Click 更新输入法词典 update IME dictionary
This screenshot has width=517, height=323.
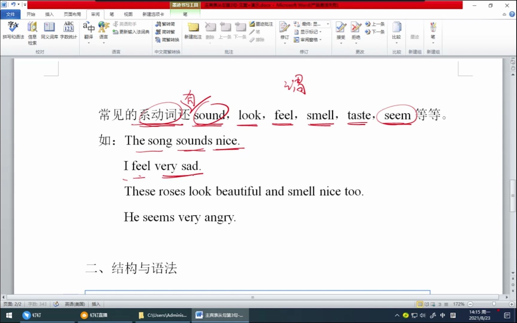(131, 32)
